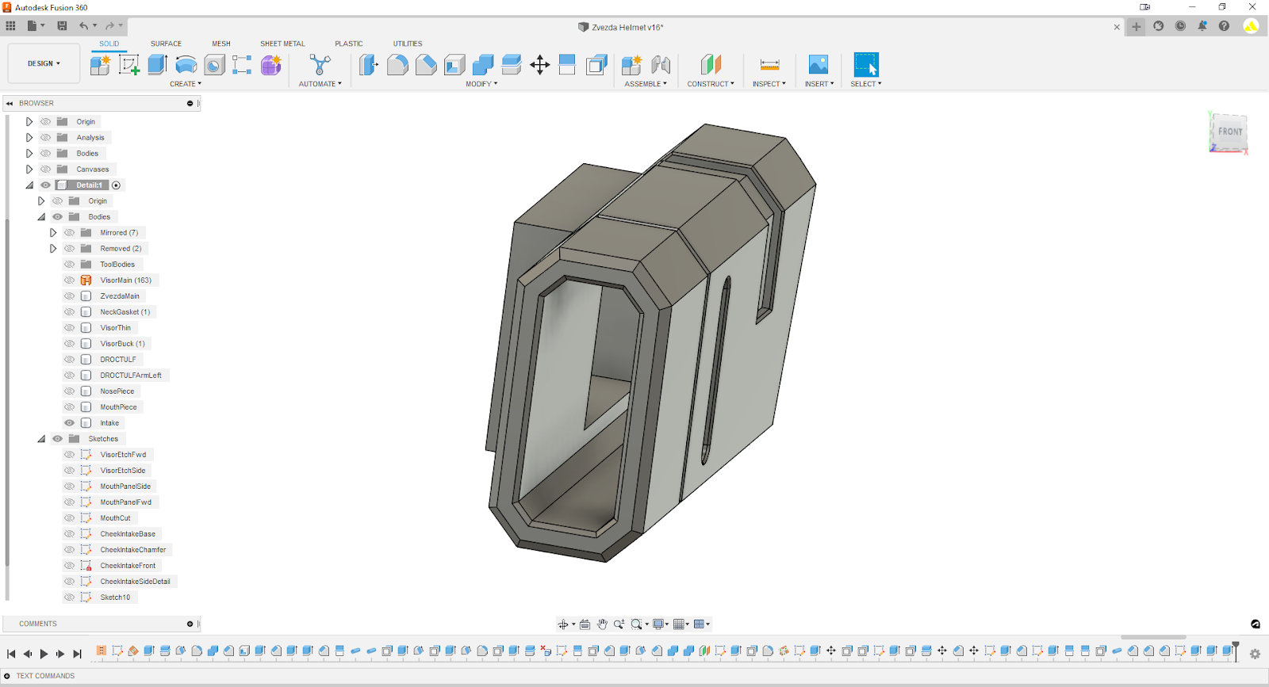Show the MouthCut sketch
This screenshot has height=687, width=1269.
[69, 518]
